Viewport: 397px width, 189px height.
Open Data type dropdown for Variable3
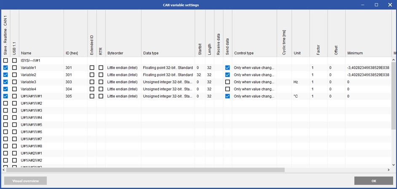point(168,82)
